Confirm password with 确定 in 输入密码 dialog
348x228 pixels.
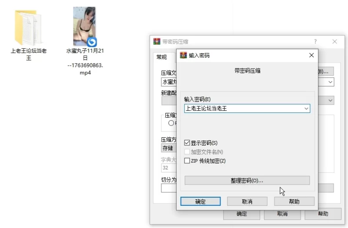point(201,202)
